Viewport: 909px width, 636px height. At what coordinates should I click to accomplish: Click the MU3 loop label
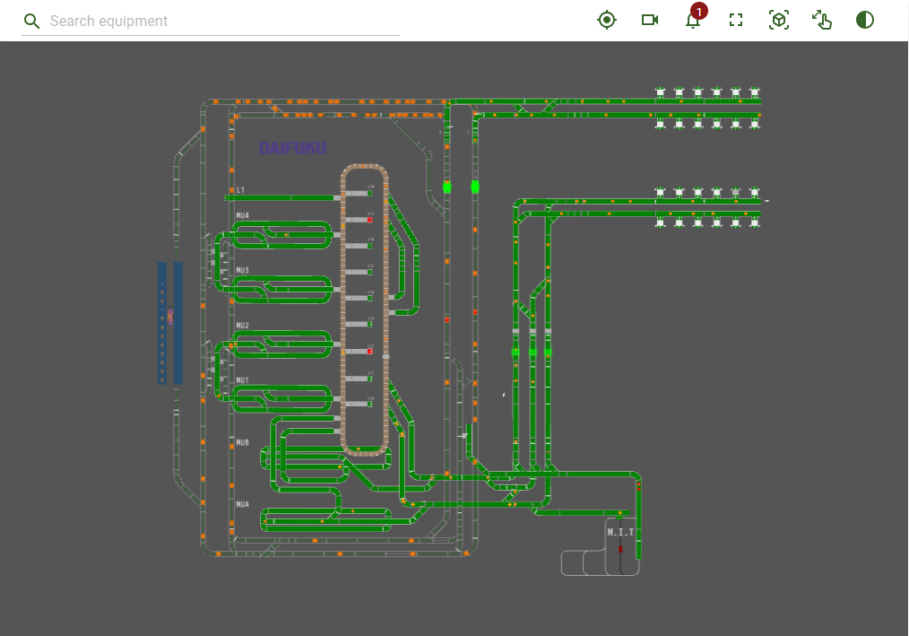coord(243,270)
